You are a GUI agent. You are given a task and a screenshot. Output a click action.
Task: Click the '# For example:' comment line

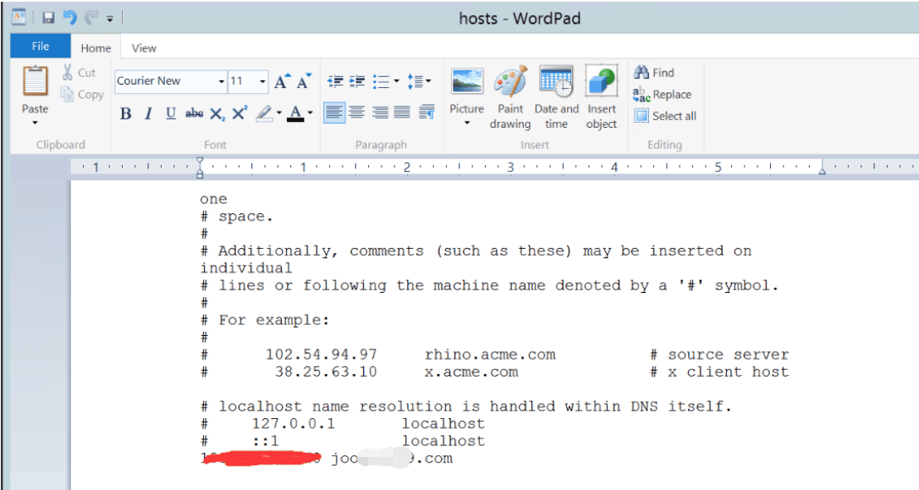coord(265,321)
